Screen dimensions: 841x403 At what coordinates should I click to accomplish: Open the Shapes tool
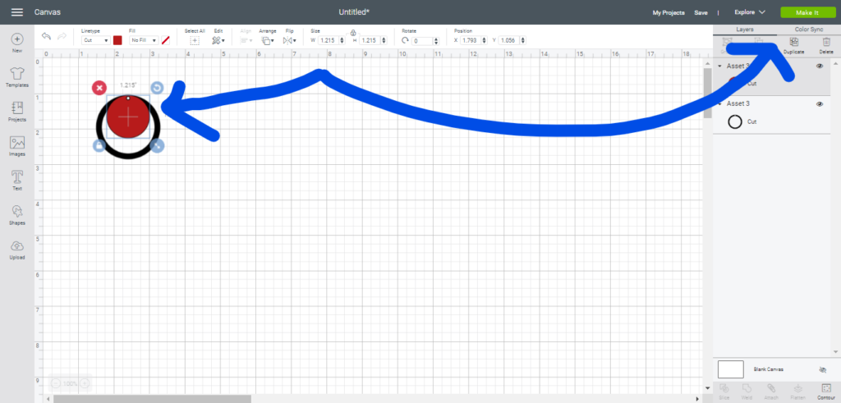click(x=16, y=214)
